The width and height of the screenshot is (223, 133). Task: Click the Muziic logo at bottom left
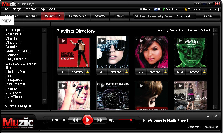pos(18,122)
